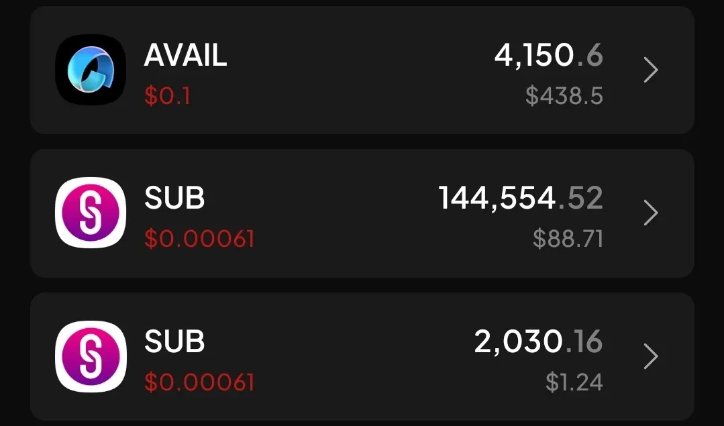
Task: Tap the $88.71 fiat value
Action: (x=568, y=239)
